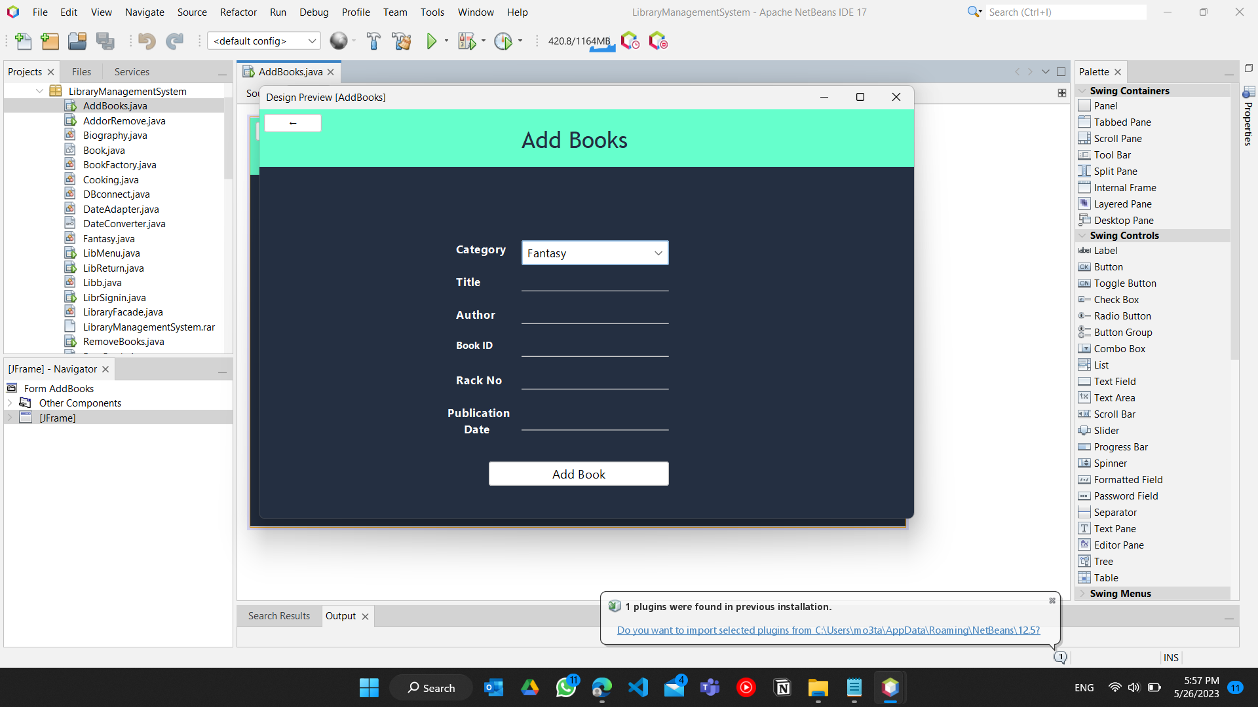Screen dimensions: 1258x707
Task: Undo the last action with the Undo icon
Action: tap(147, 41)
